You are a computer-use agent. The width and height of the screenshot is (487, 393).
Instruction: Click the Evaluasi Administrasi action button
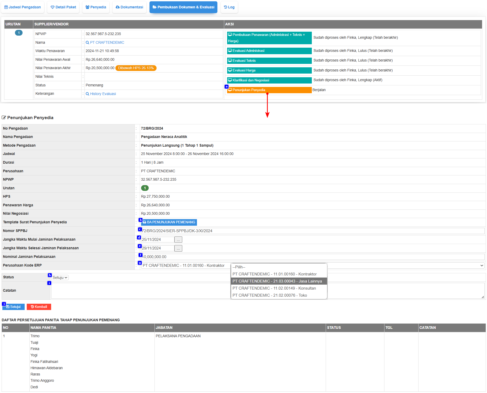click(269, 51)
